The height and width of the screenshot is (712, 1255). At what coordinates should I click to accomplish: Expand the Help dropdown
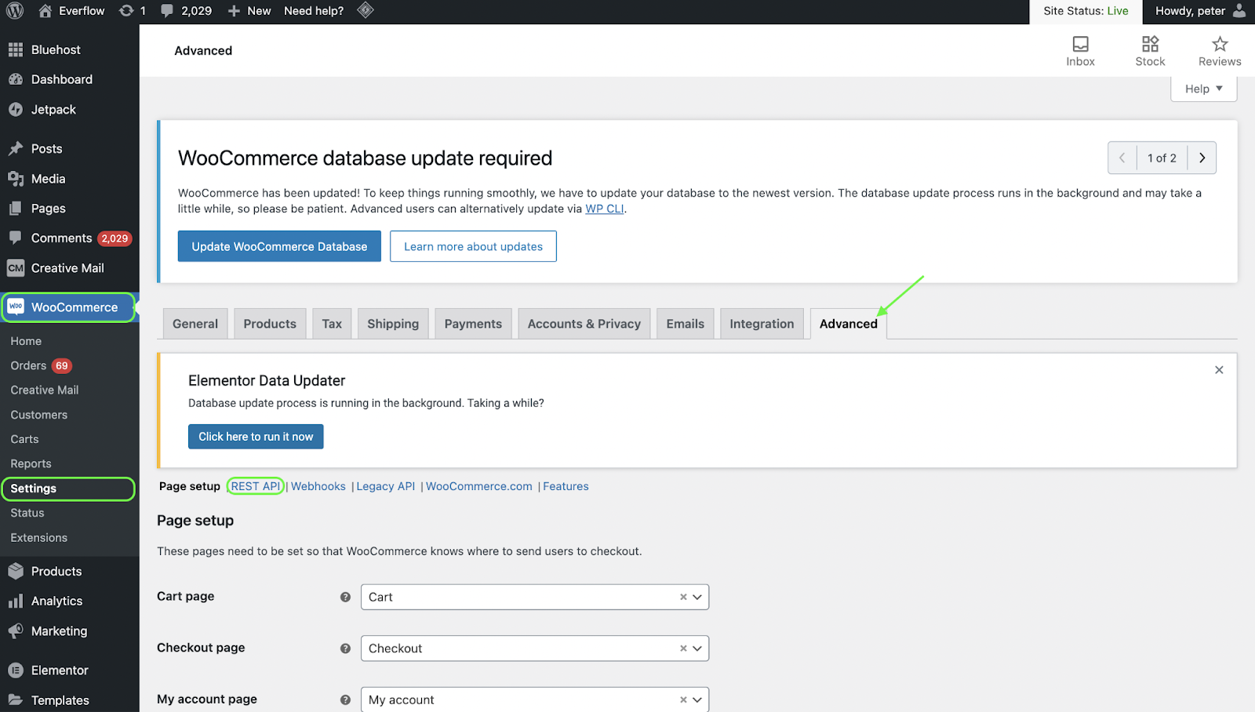tap(1204, 89)
